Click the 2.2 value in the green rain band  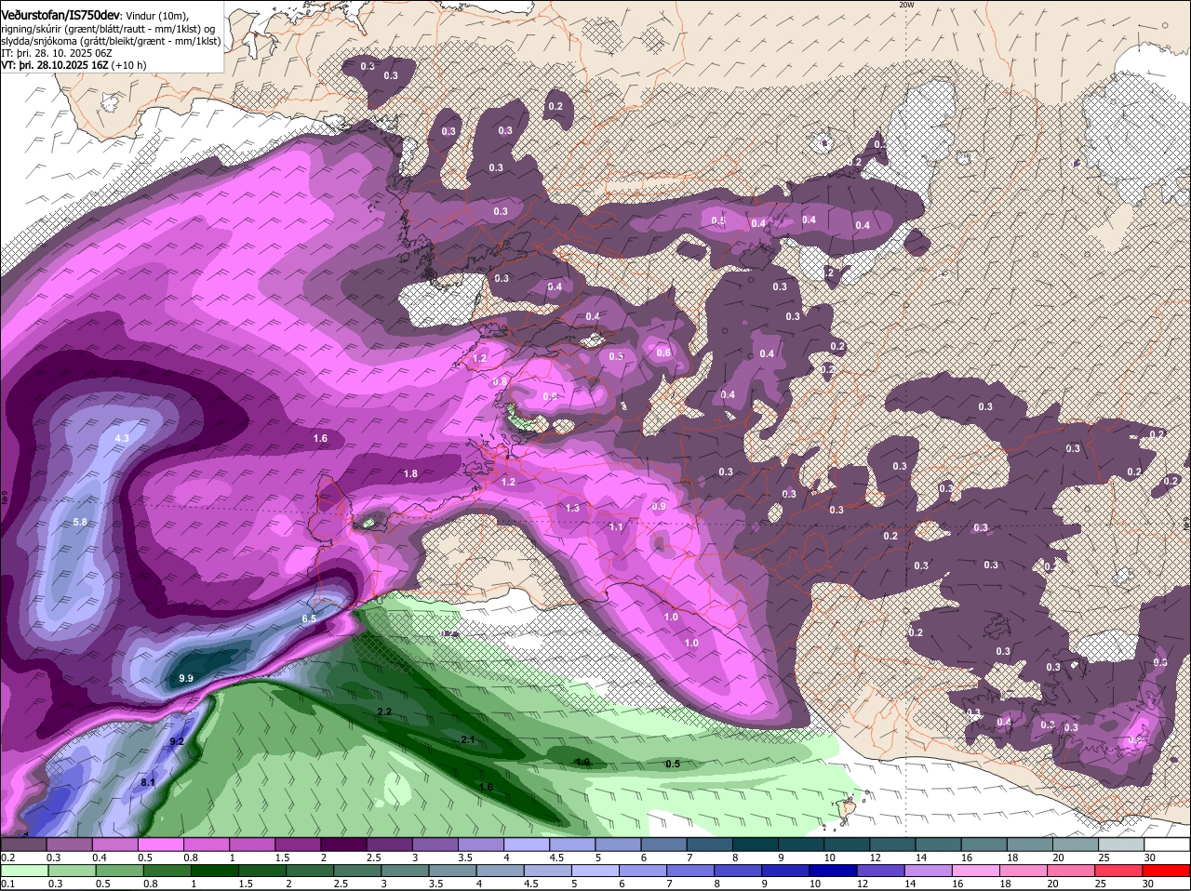pyautogui.click(x=384, y=711)
